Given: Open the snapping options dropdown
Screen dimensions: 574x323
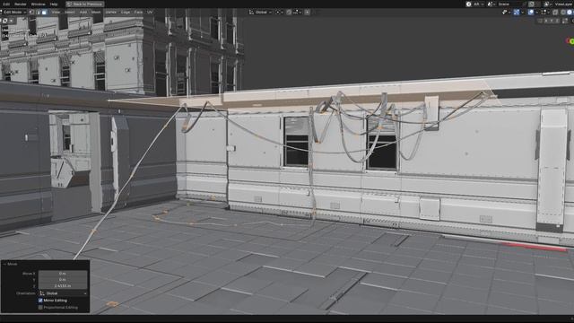Looking at the screenshot, I should pyautogui.click(x=297, y=12).
